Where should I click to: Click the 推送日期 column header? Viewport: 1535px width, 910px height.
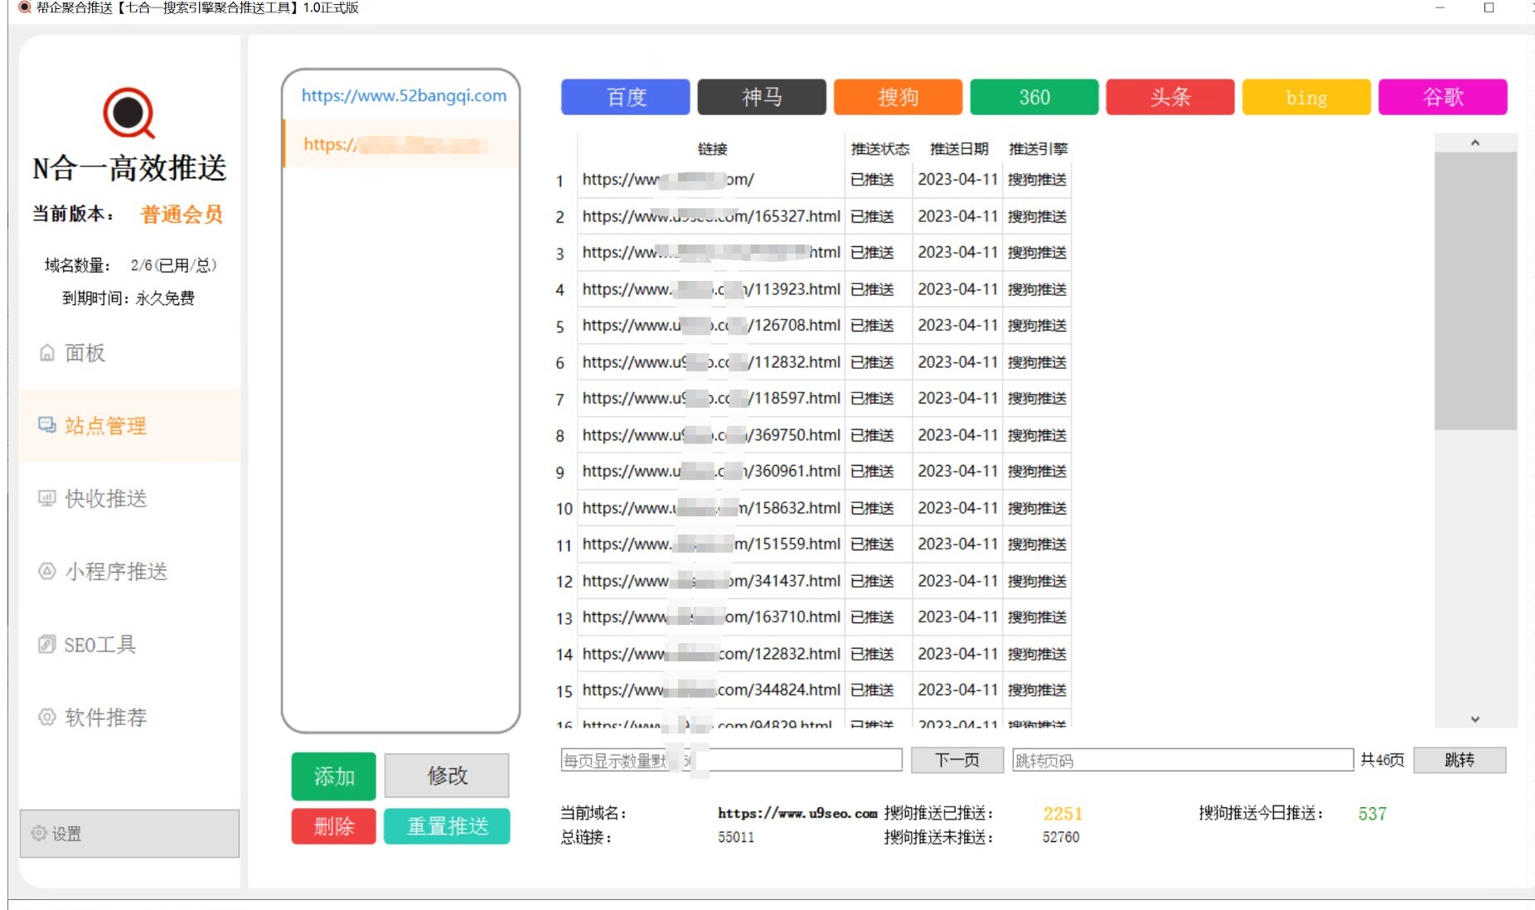pos(958,149)
